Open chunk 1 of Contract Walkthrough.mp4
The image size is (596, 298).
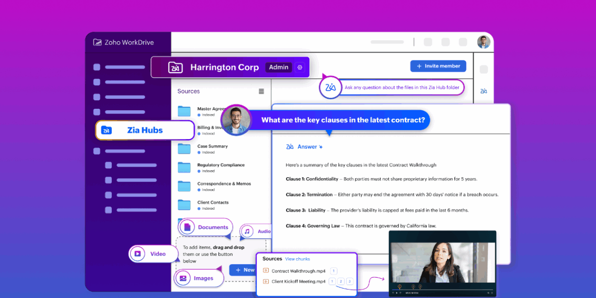pyautogui.click(x=334, y=271)
